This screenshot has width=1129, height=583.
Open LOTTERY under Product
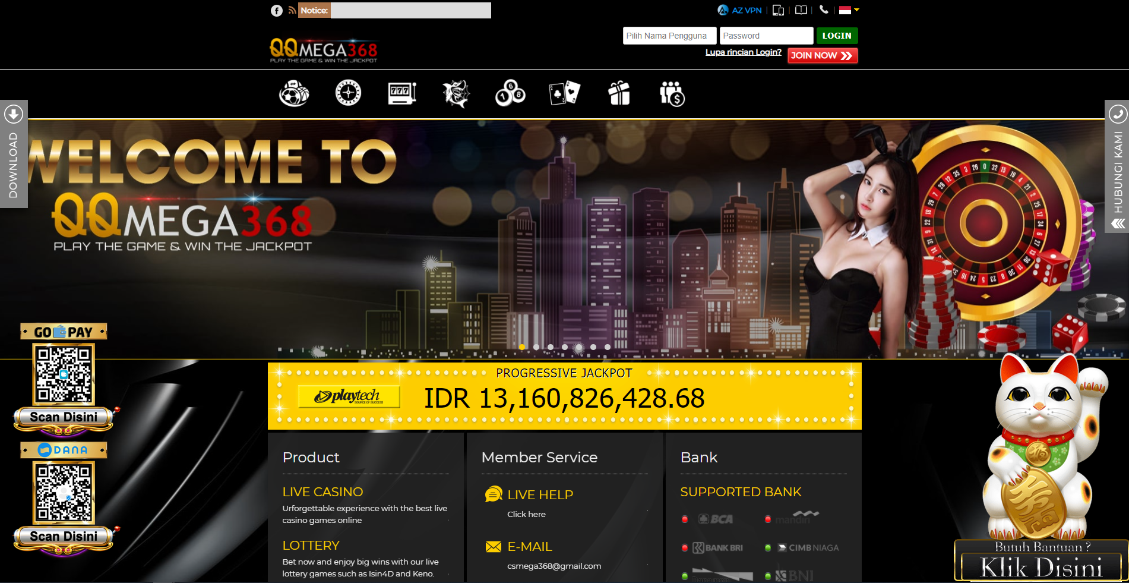click(311, 546)
